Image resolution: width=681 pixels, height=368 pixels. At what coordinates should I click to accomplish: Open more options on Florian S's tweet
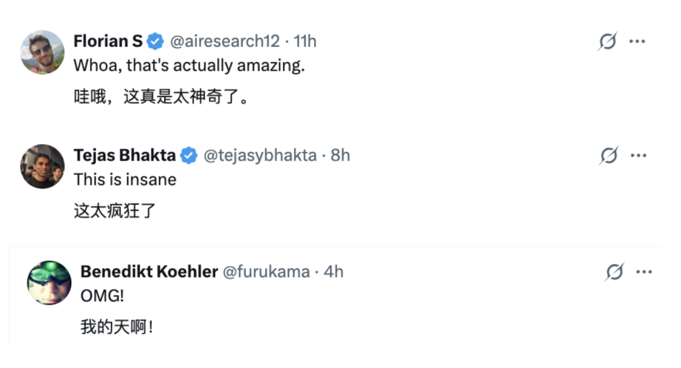(637, 42)
